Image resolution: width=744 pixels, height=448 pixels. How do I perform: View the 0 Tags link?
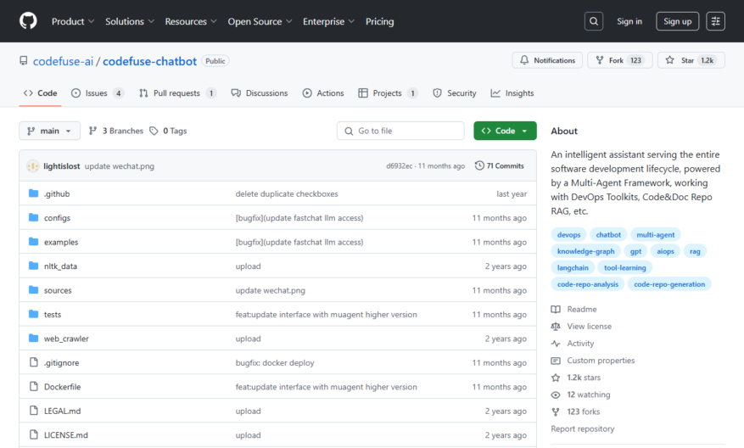pyautogui.click(x=168, y=131)
